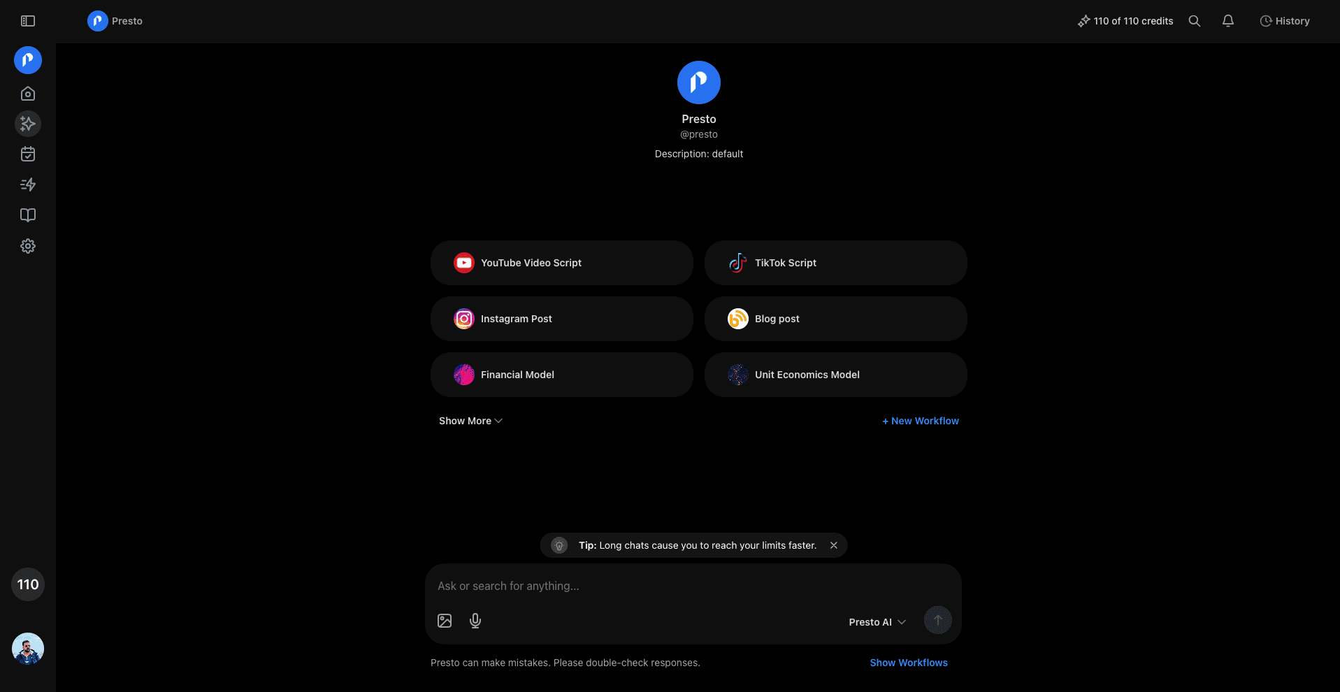Viewport: 1340px width, 692px height.
Task: Open Home from the left sidebar
Action: [28, 92]
